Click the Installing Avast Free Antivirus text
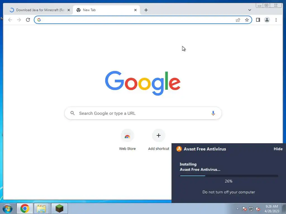286x214 pixels. click(x=200, y=167)
